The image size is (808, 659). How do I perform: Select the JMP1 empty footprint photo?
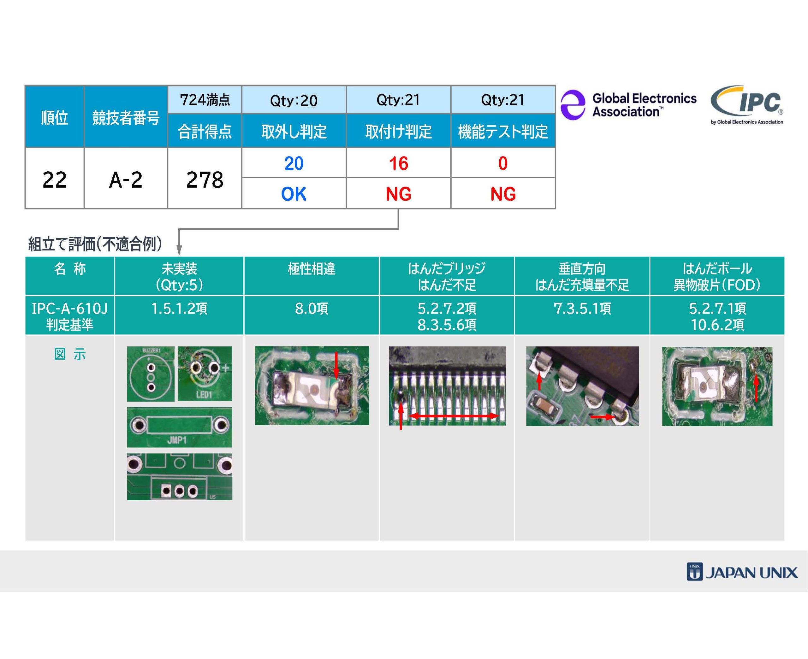click(x=179, y=427)
